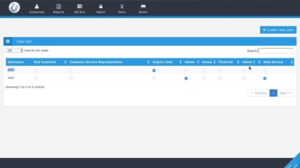The width and height of the screenshot is (300, 168).
Task: Click the 'Showing 1 to 2 of 2 entries' text
Action: pyautogui.click(x=25, y=87)
